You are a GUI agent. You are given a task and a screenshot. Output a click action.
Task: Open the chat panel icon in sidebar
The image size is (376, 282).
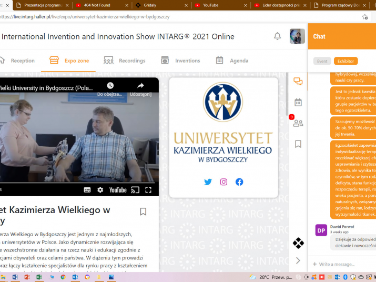click(298, 81)
